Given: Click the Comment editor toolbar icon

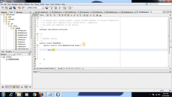Looking at the screenshot, I should [x=97, y=15].
